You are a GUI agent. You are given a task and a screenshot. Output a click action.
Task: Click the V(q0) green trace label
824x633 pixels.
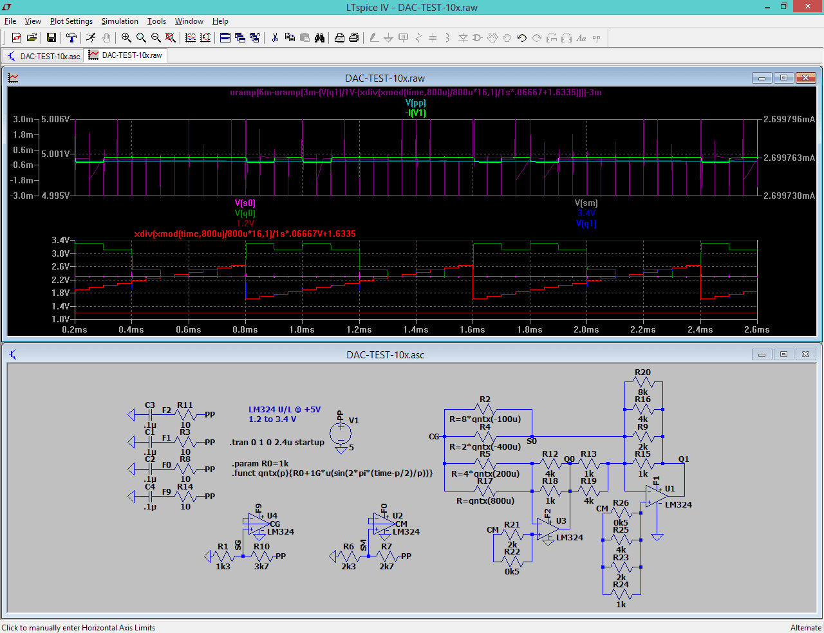coord(245,213)
